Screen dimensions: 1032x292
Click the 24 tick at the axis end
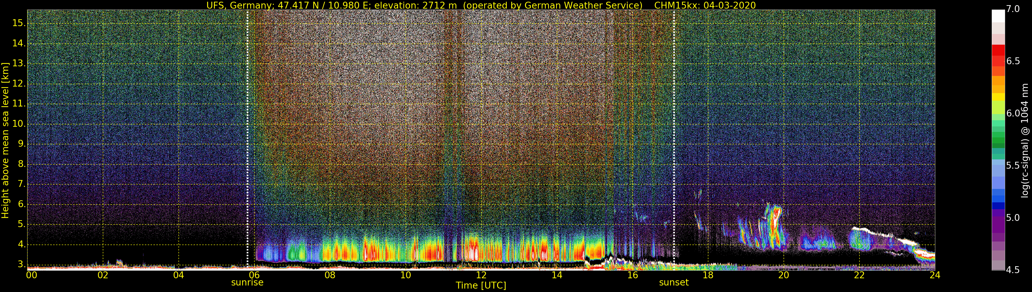tap(935, 275)
